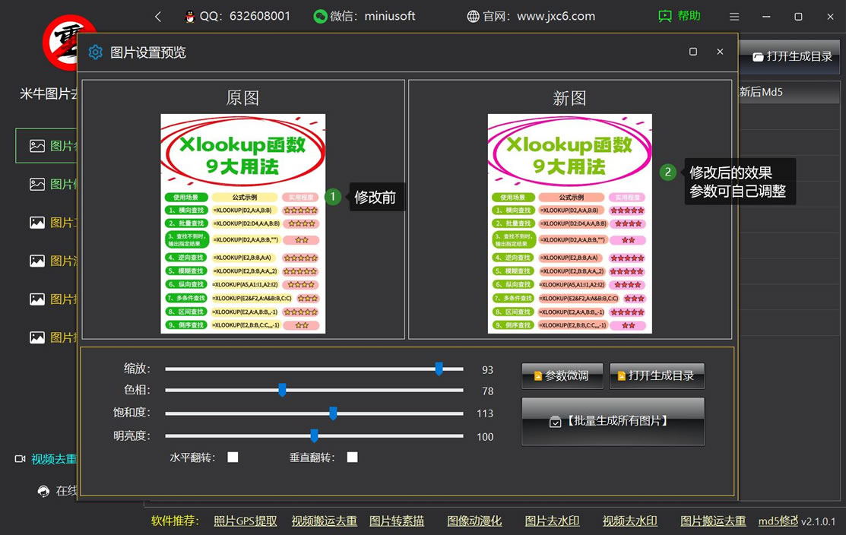Click 打开生成目录 button in the dialog
The image size is (846, 535).
657,375
